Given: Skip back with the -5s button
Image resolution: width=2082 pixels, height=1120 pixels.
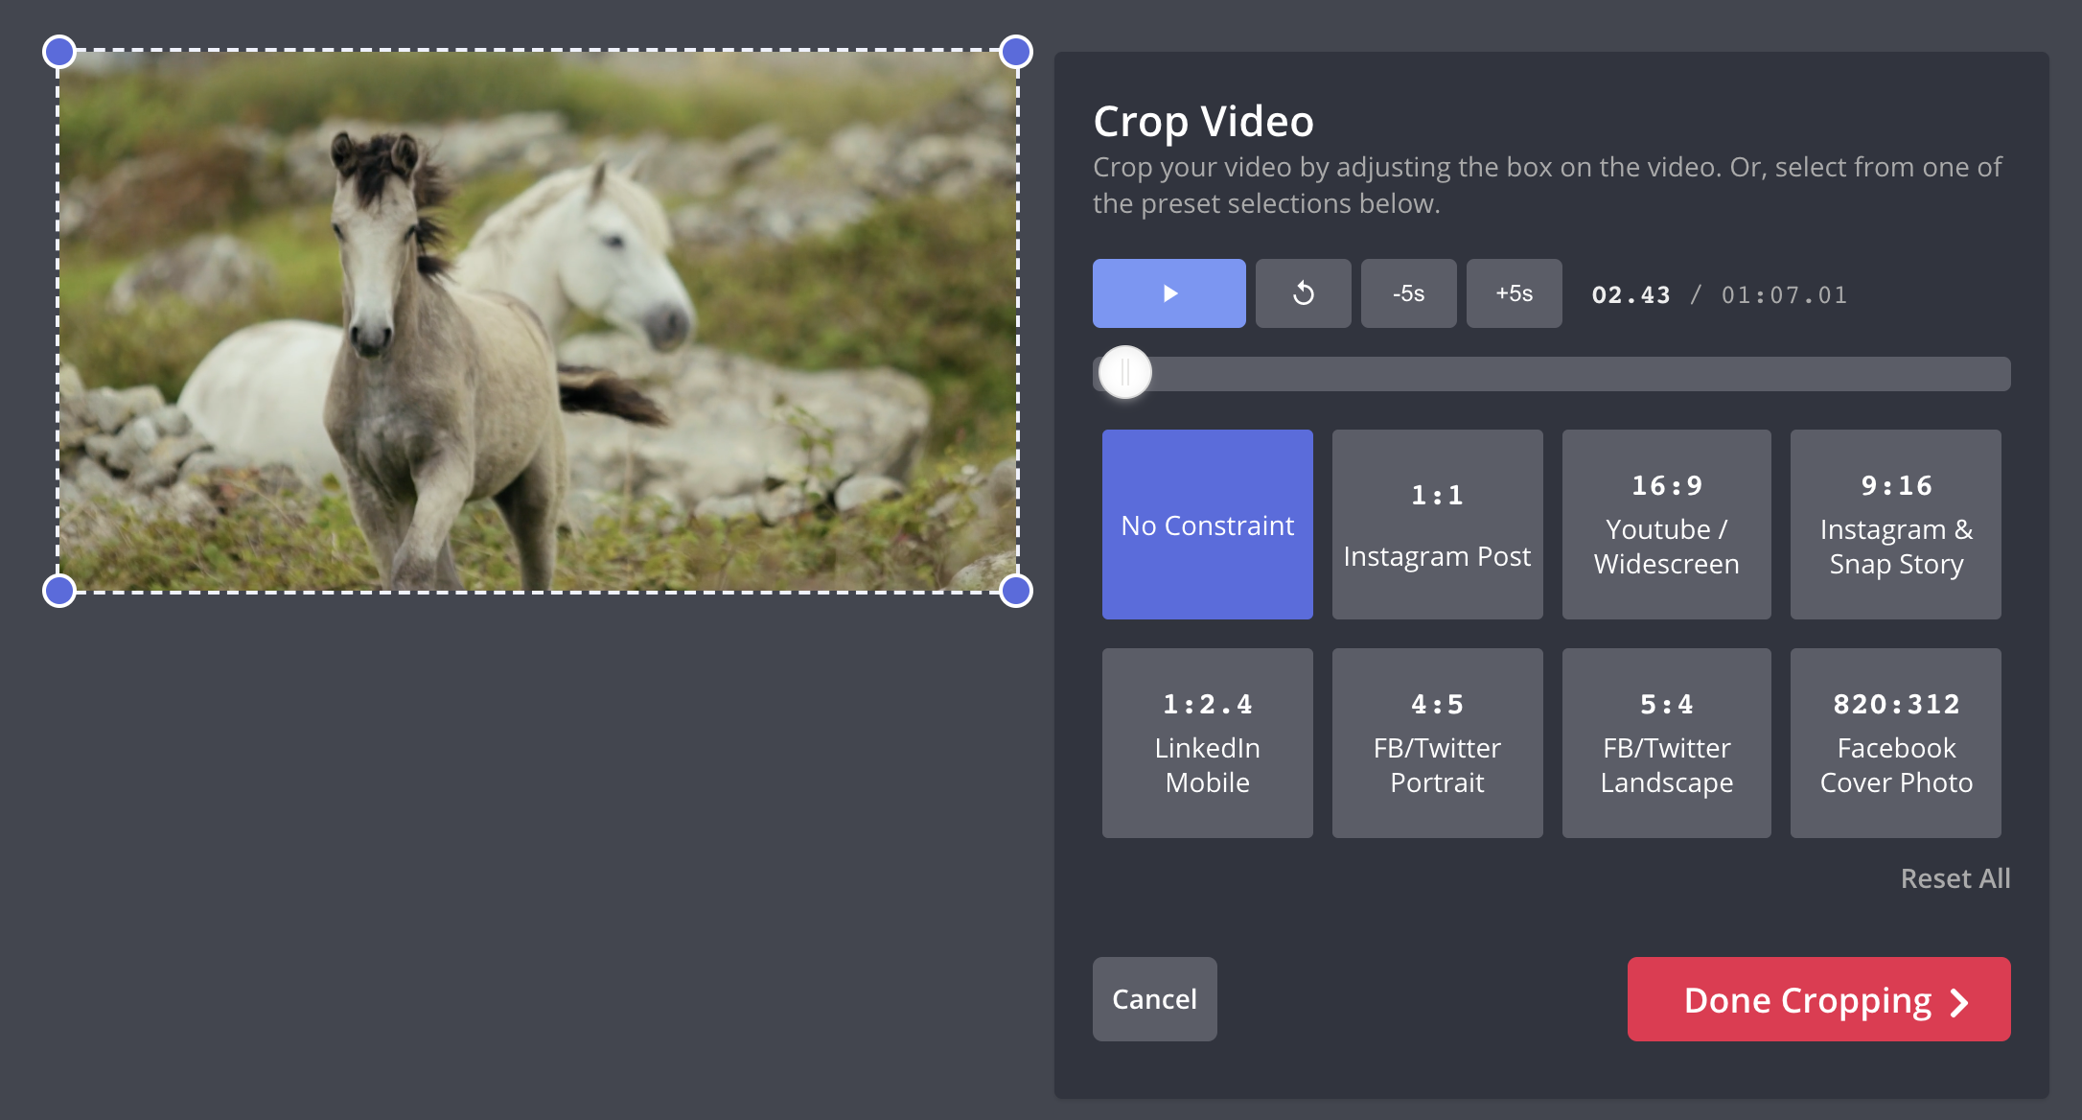Looking at the screenshot, I should (1408, 293).
